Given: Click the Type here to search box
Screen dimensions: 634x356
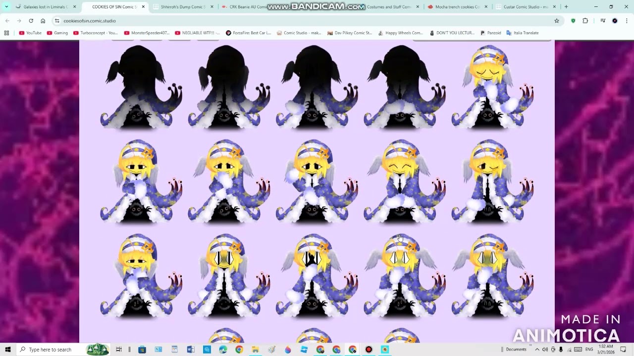Looking at the screenshot, I should point(63,350).
